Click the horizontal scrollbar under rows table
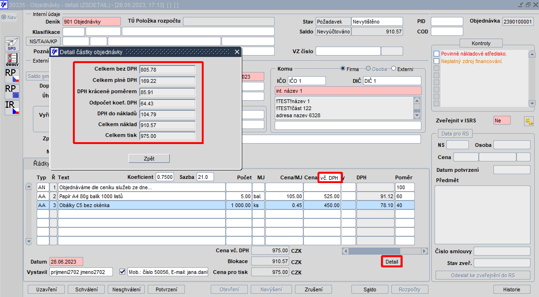 tap(385, 251)
